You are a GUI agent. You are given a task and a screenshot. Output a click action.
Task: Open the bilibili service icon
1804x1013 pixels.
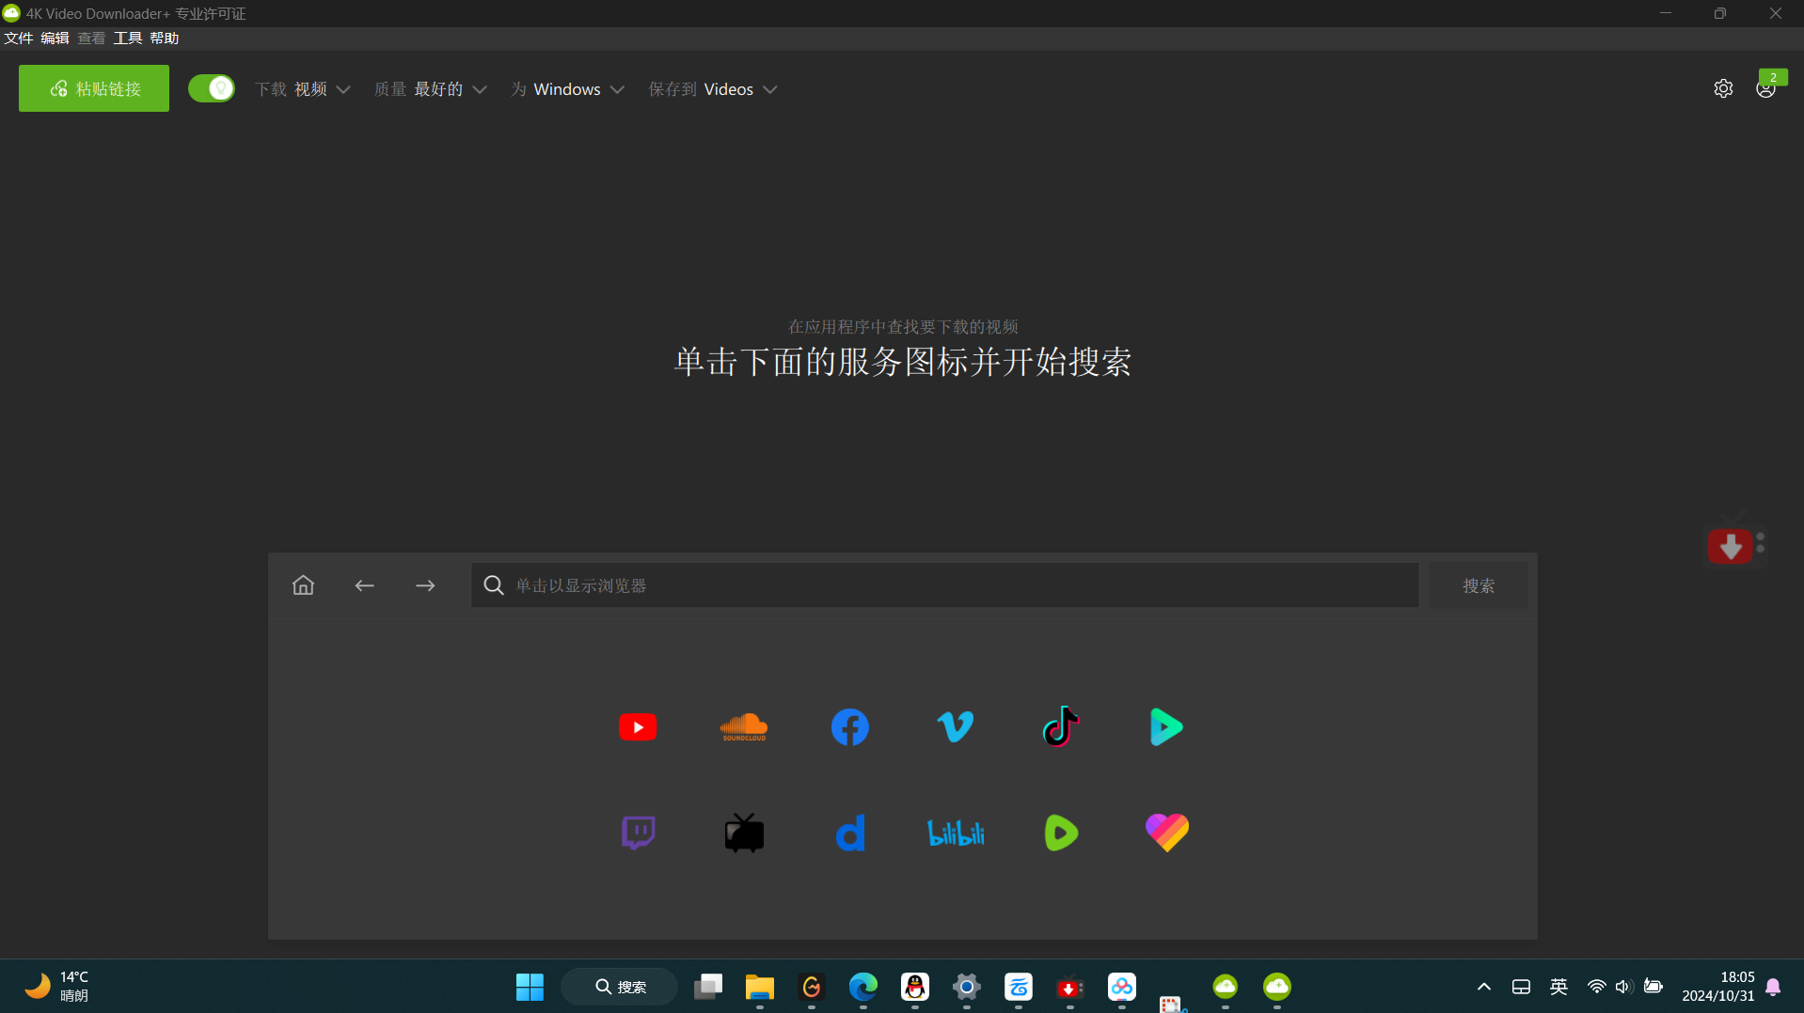pyautogui.click(x=956, y=833)
